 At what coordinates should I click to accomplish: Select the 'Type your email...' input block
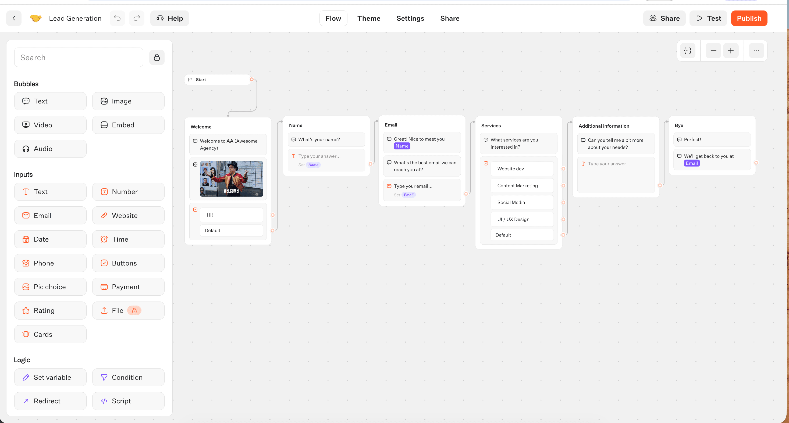[422, 190]
